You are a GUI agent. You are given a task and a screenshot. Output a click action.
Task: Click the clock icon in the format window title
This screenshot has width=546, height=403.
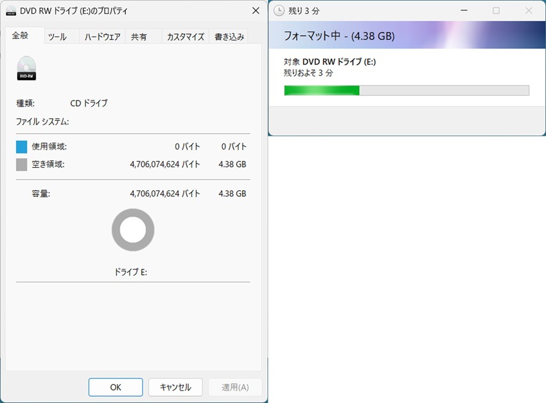point(279,11)
